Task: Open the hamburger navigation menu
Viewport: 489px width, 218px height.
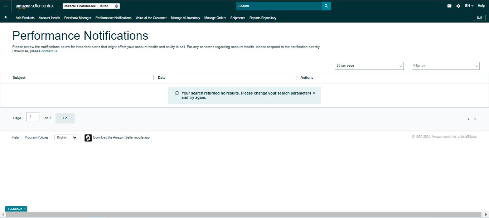Action: [x=5, y=6]
